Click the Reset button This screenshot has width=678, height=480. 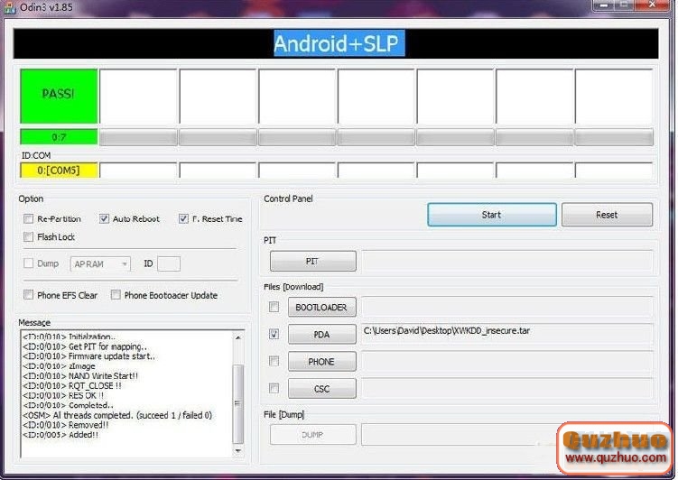tap(607, 215)
